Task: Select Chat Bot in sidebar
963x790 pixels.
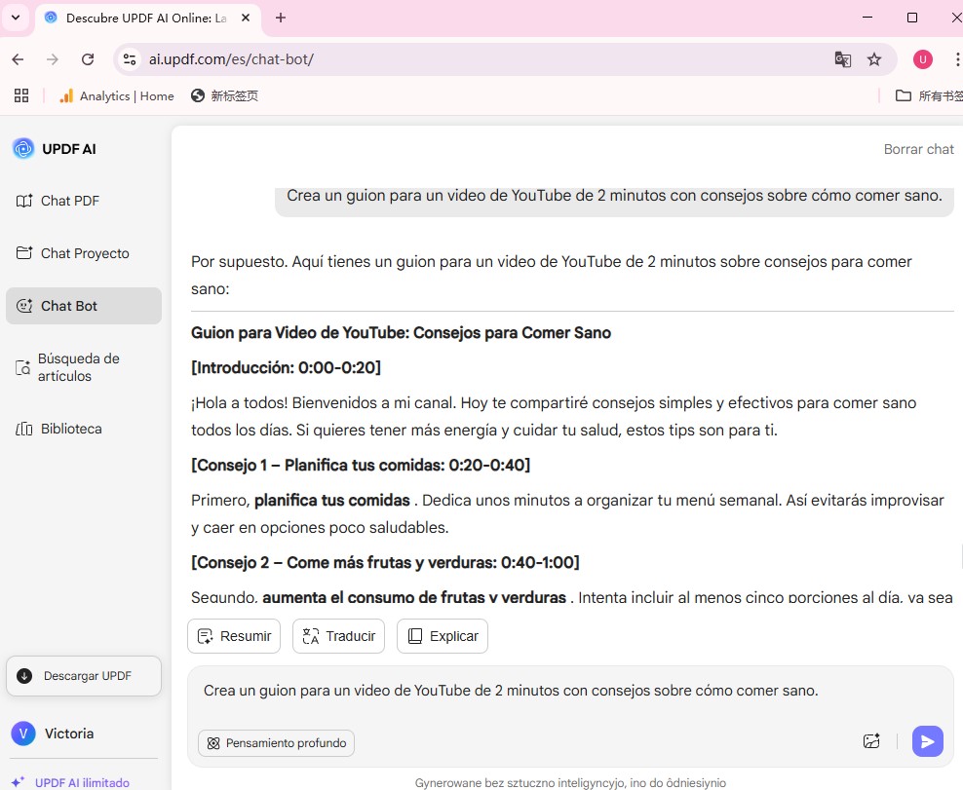Action: pyautogui.click(x=84, y=306)
